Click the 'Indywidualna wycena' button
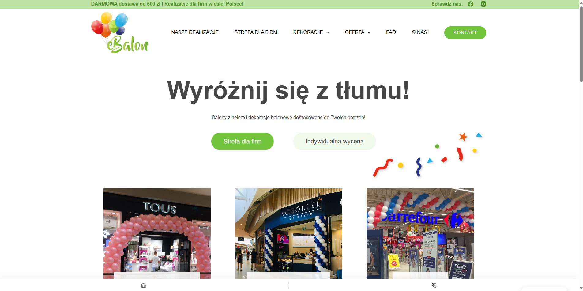This screenshot has height=291, width=583. 334,141
